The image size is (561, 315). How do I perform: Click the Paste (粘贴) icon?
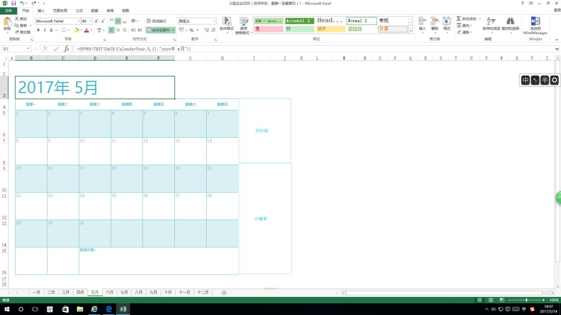(x=7, y=22)
